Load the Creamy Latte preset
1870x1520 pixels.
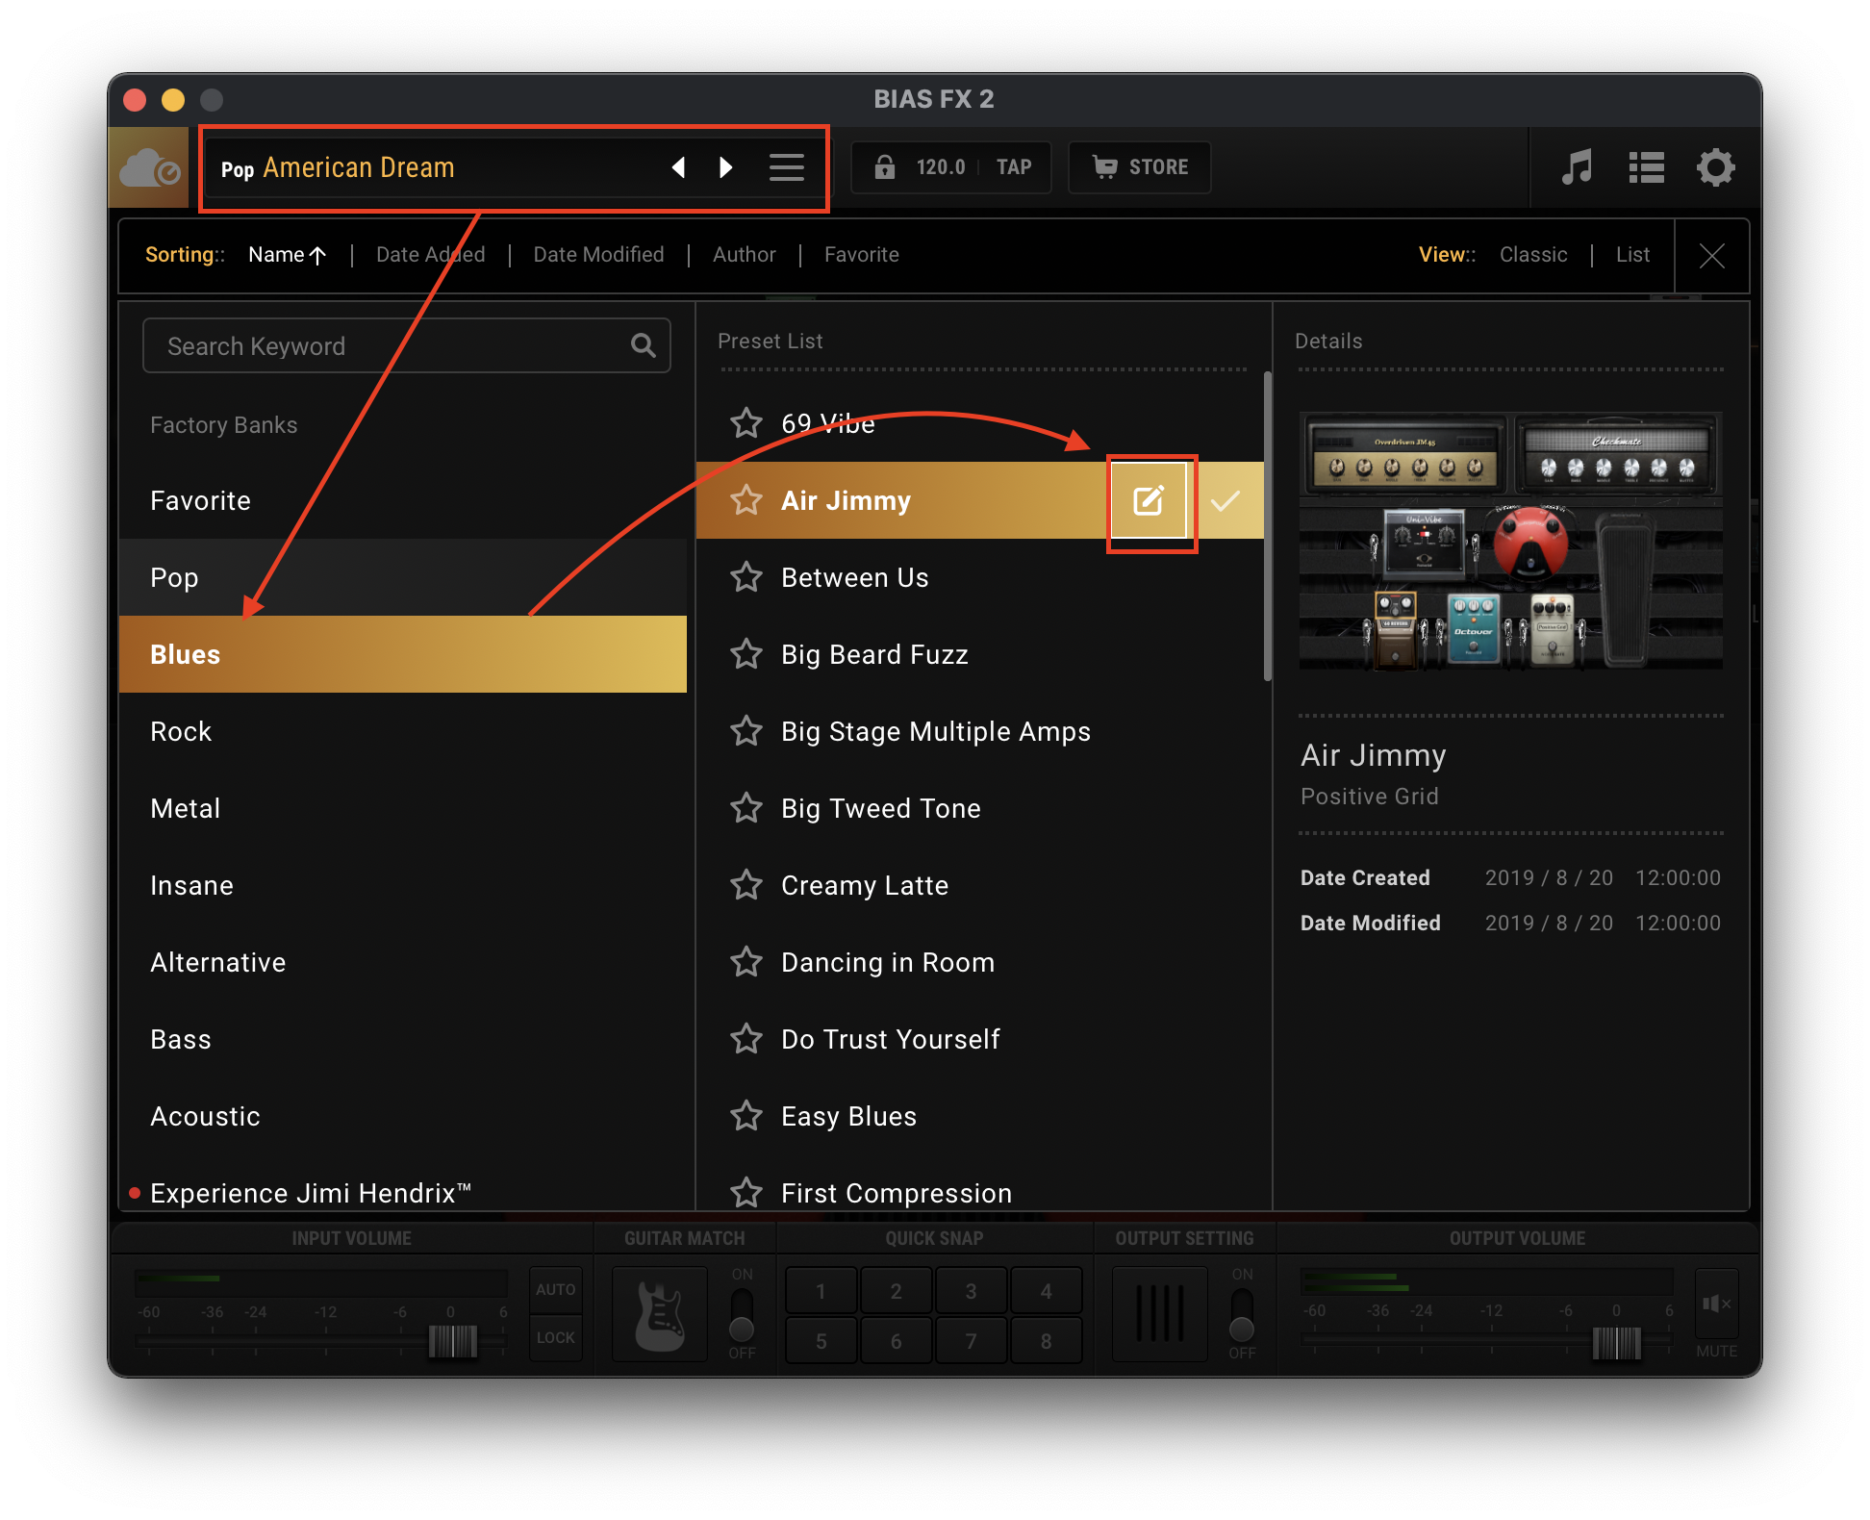[x=979, y=885]
